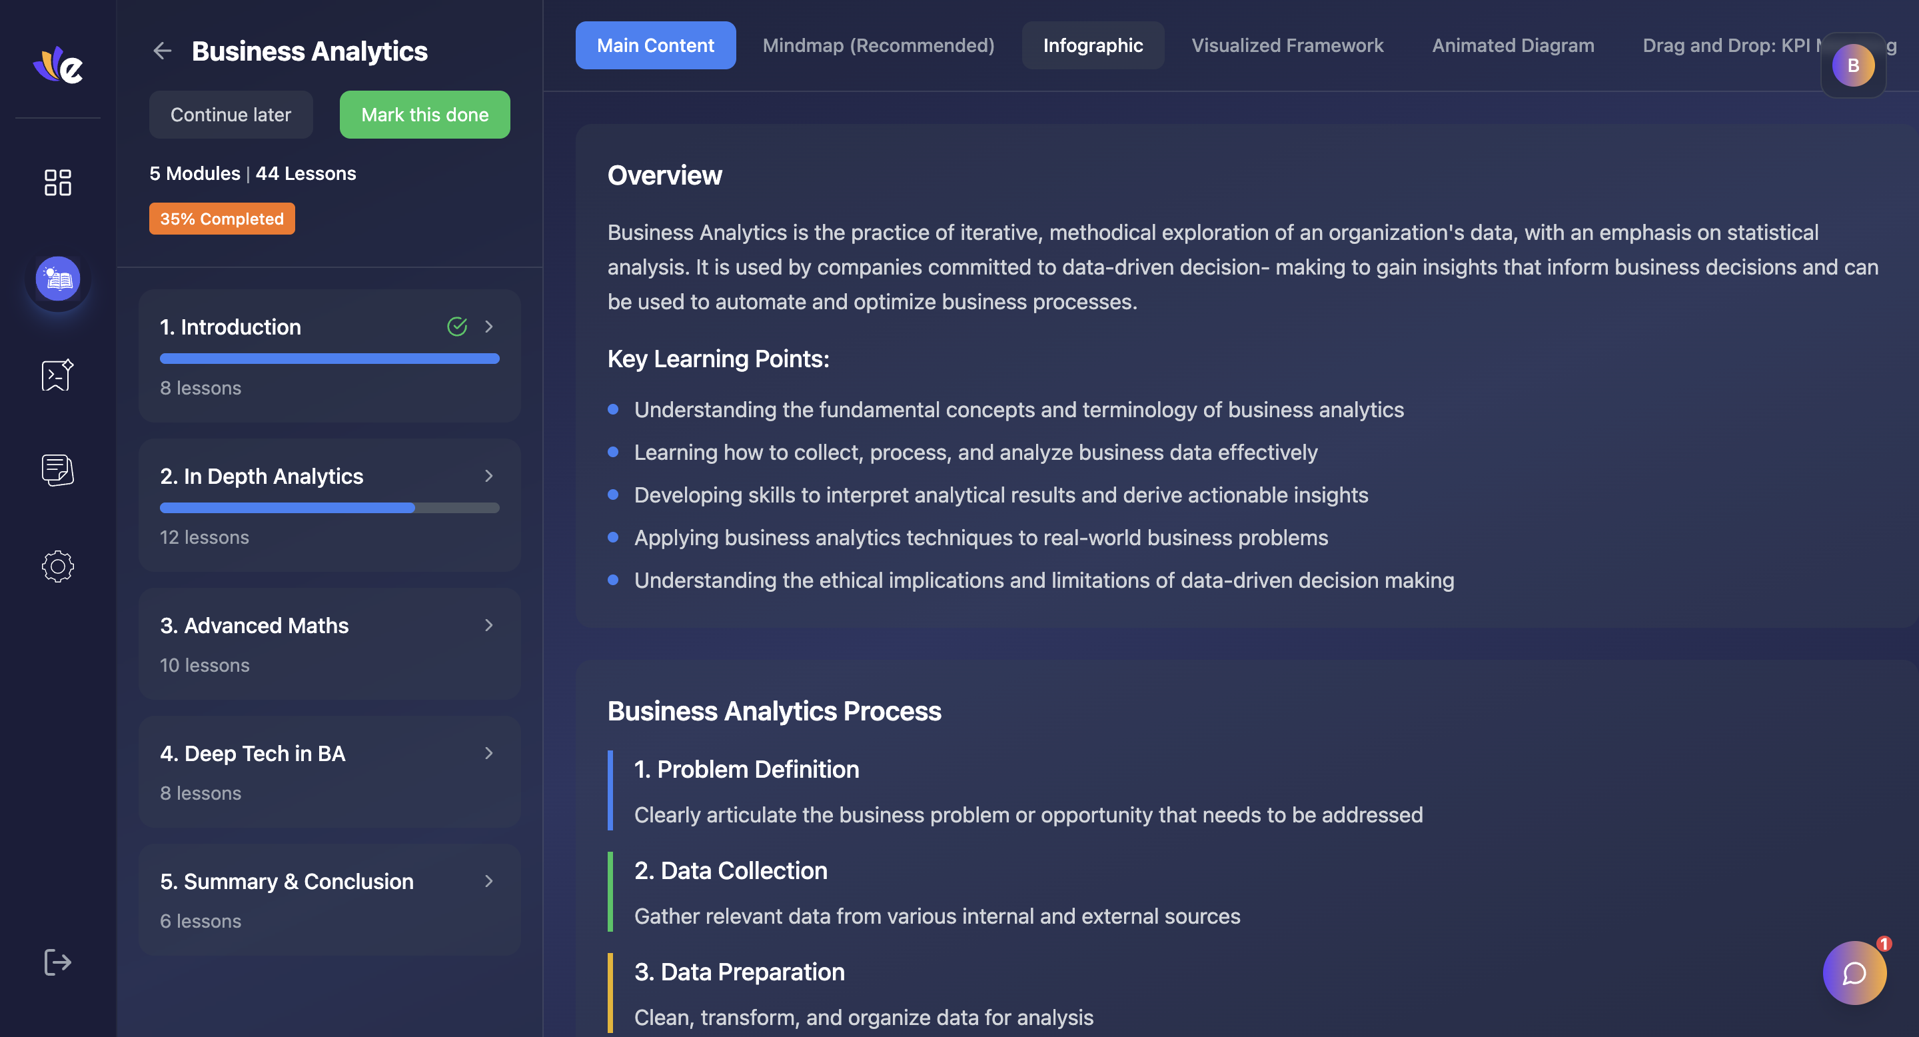The height and width of the screenshot is (1037, 1919).
Task: Open the chat support bubble
Action: (1854, 973)
